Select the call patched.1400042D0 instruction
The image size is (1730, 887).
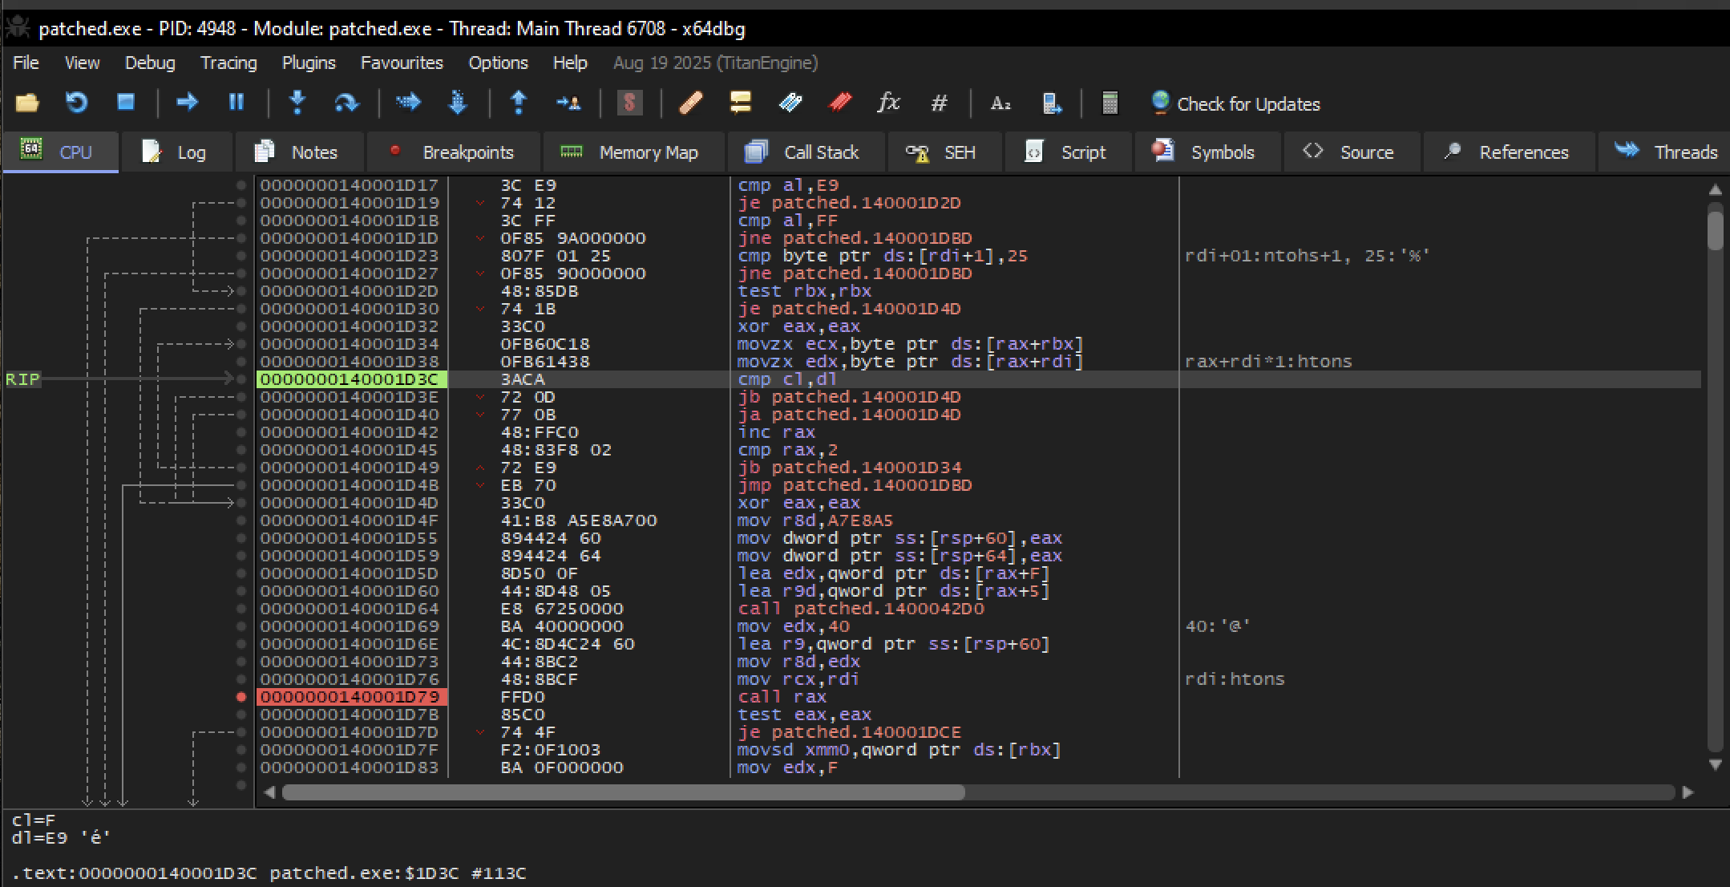coord(860,609)
